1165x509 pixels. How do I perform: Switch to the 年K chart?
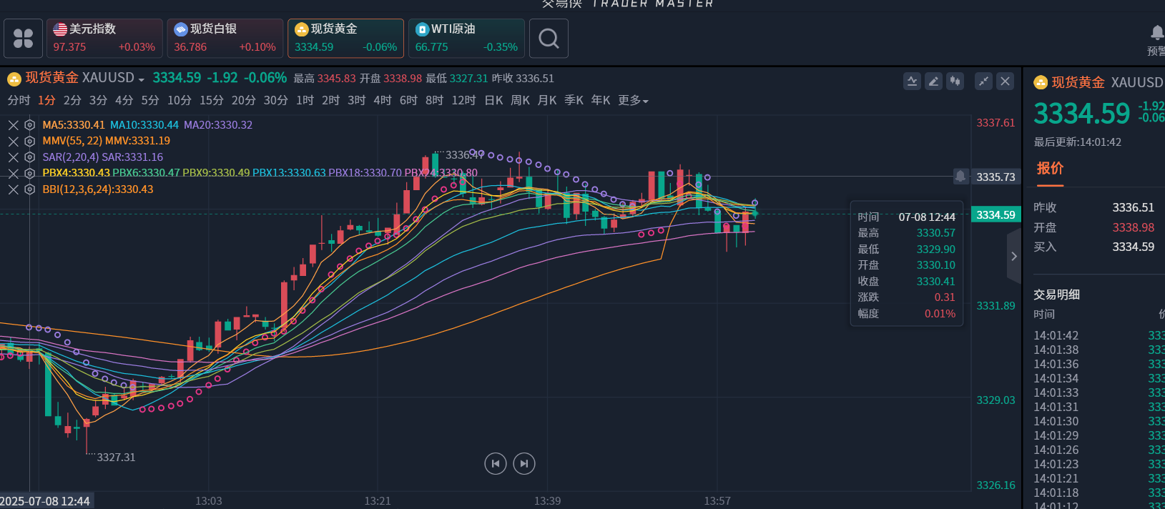tap(601, 100)
